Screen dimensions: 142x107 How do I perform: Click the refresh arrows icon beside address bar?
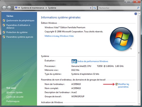95,8
